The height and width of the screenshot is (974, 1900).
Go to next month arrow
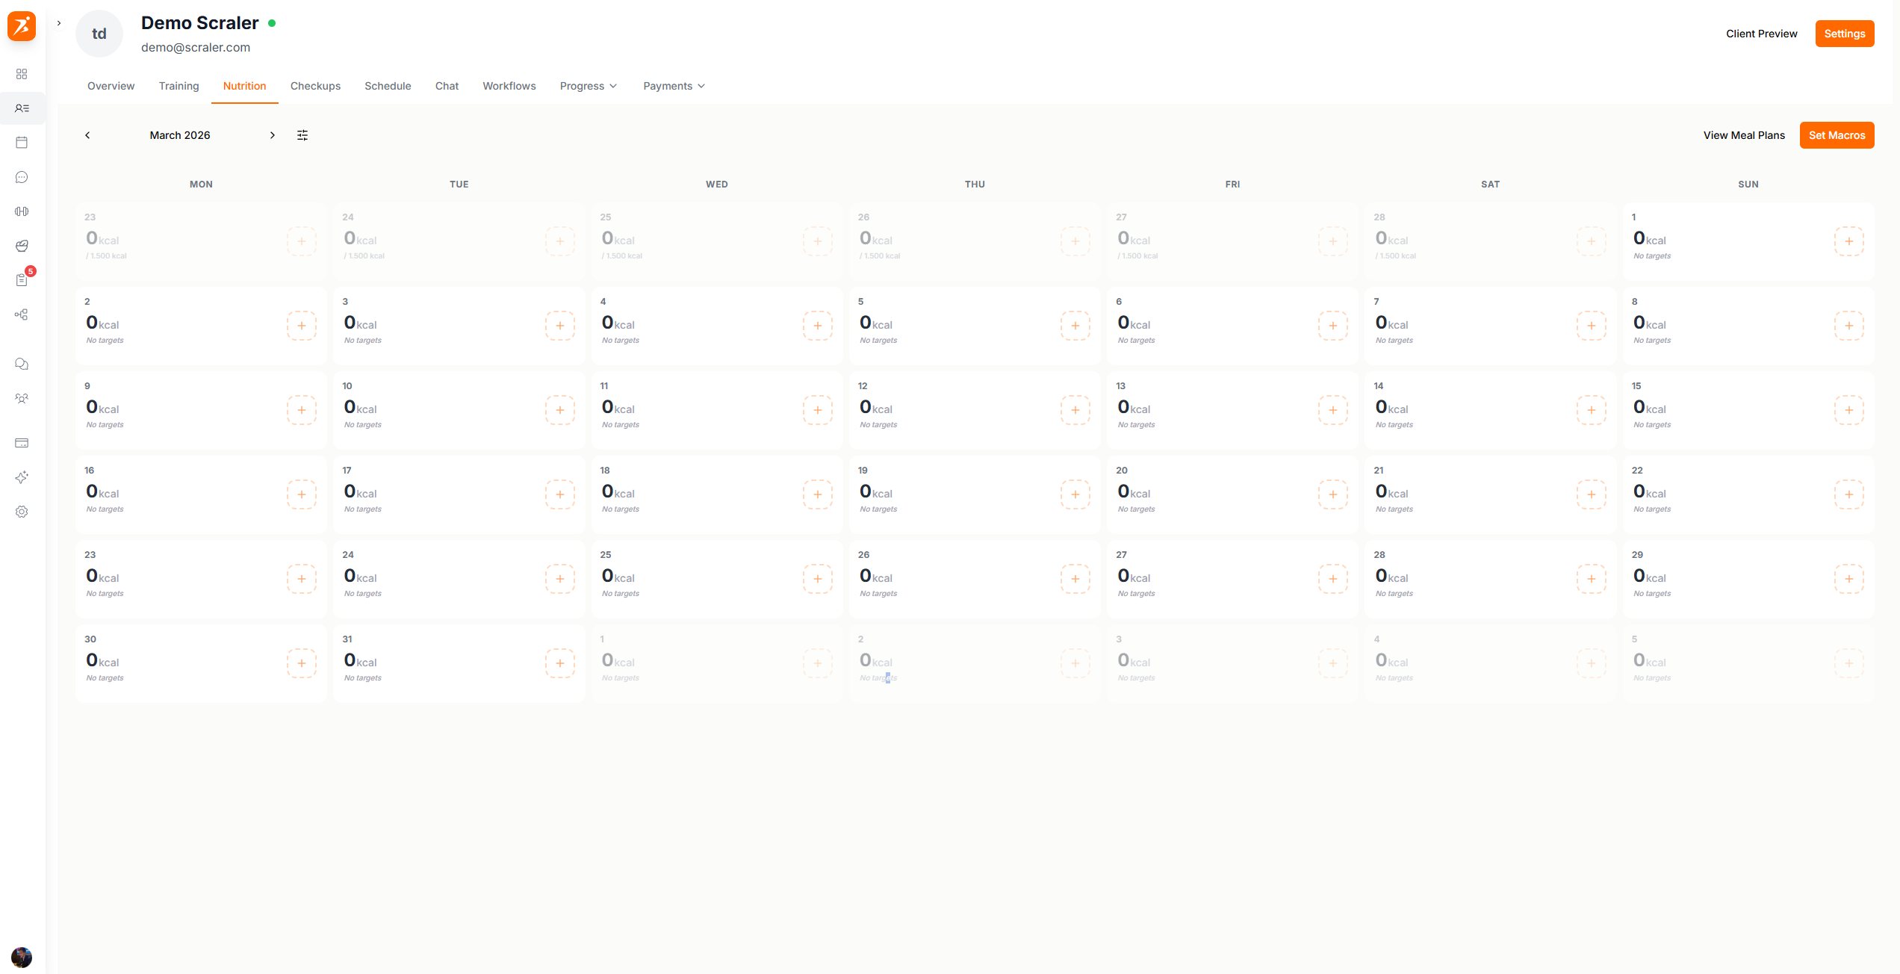coord(272,135)
